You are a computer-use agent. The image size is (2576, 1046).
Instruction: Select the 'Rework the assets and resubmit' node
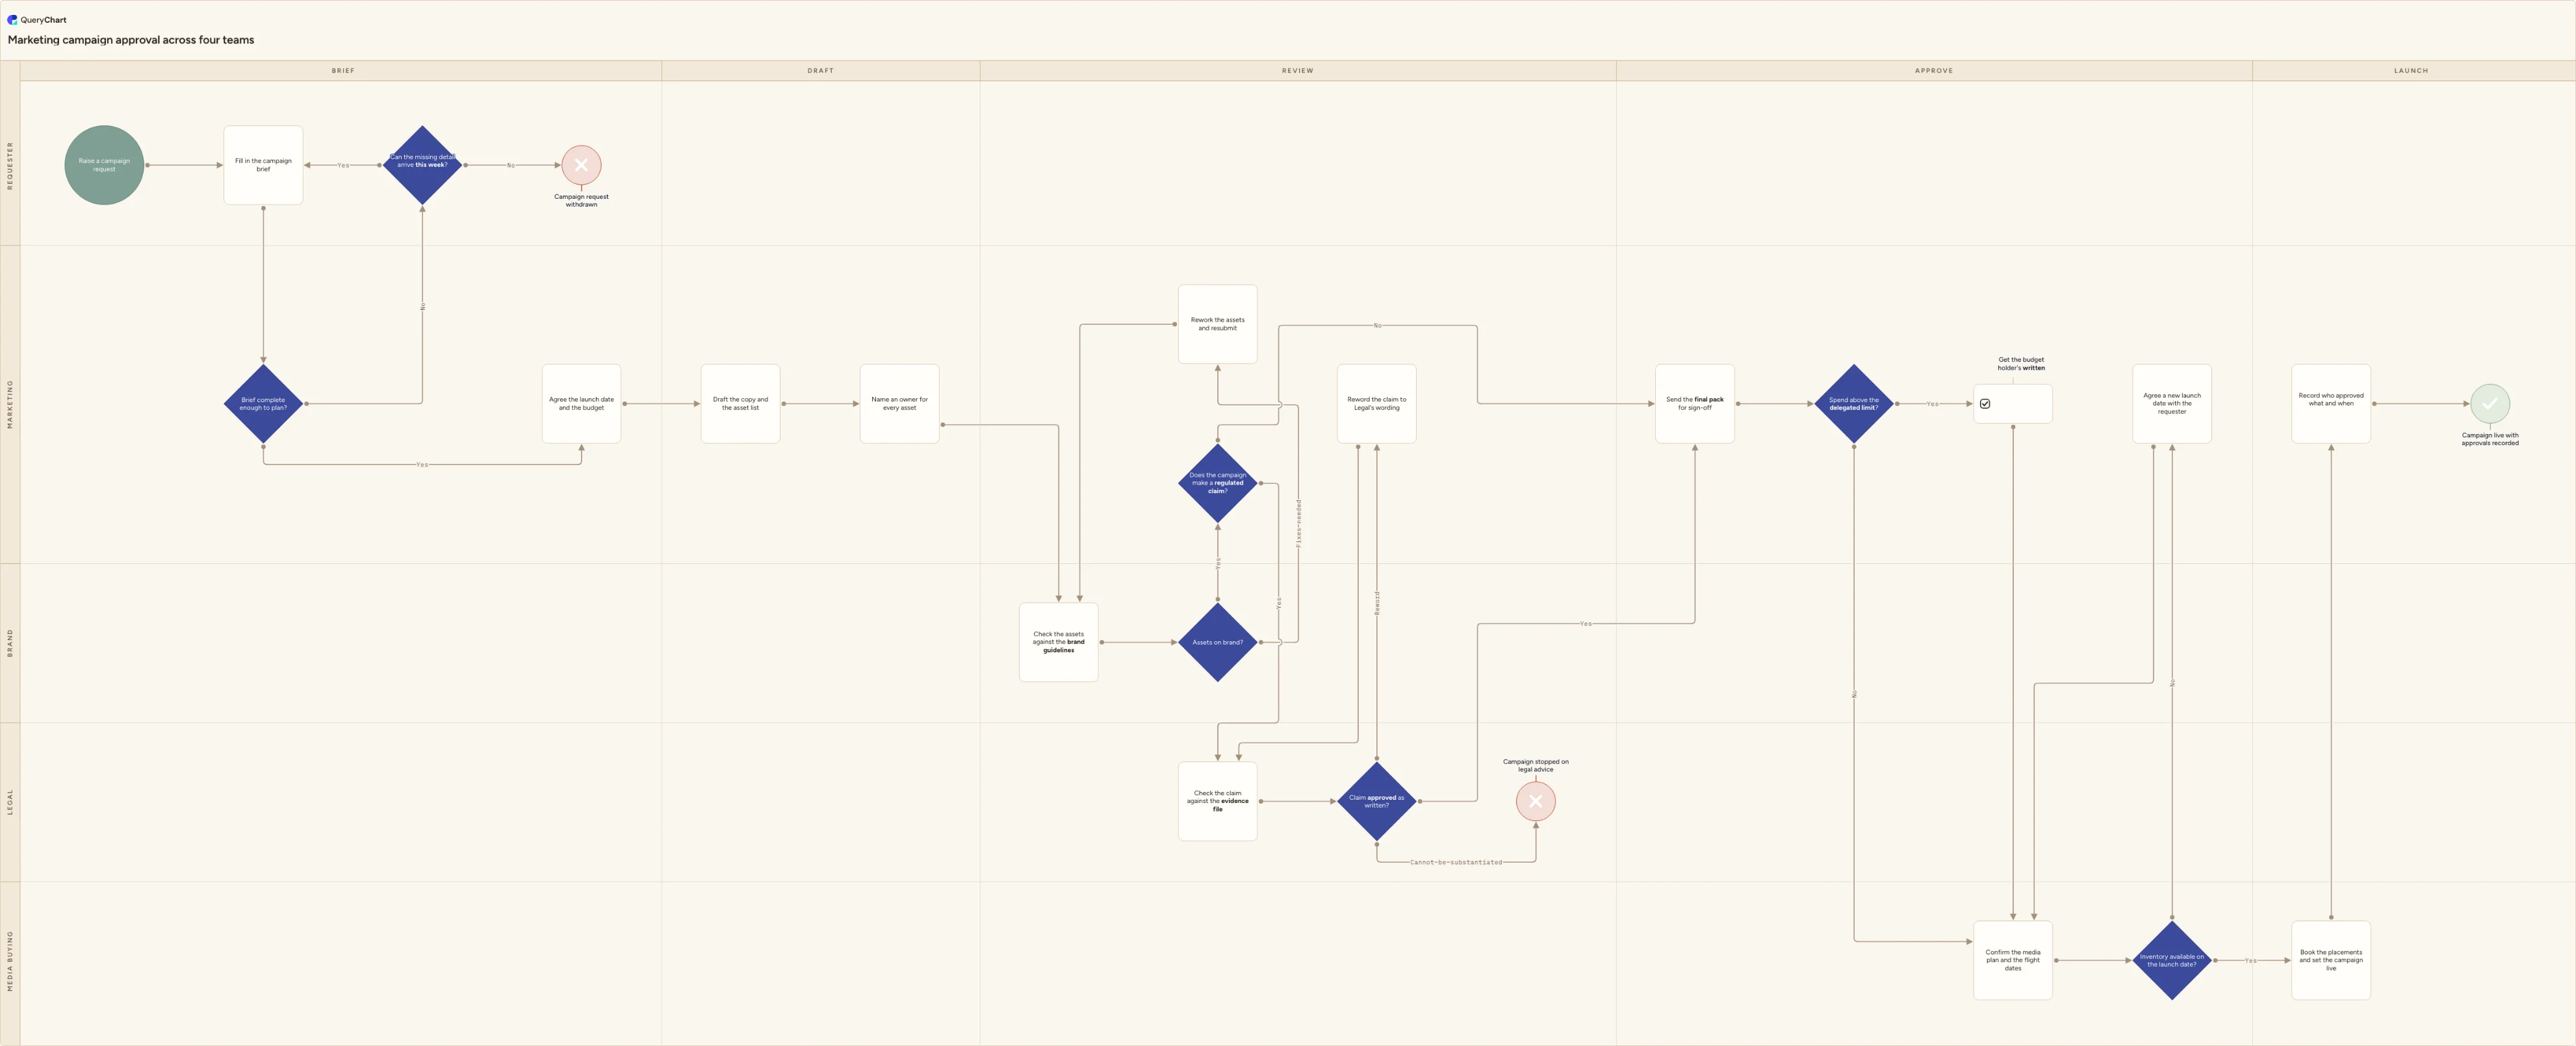(x=1217, y=324)
